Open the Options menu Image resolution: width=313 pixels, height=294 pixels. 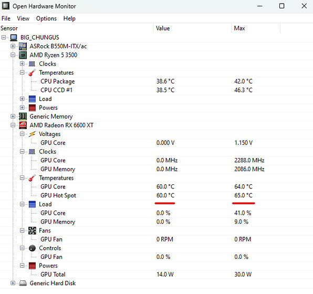click(46, 18)
